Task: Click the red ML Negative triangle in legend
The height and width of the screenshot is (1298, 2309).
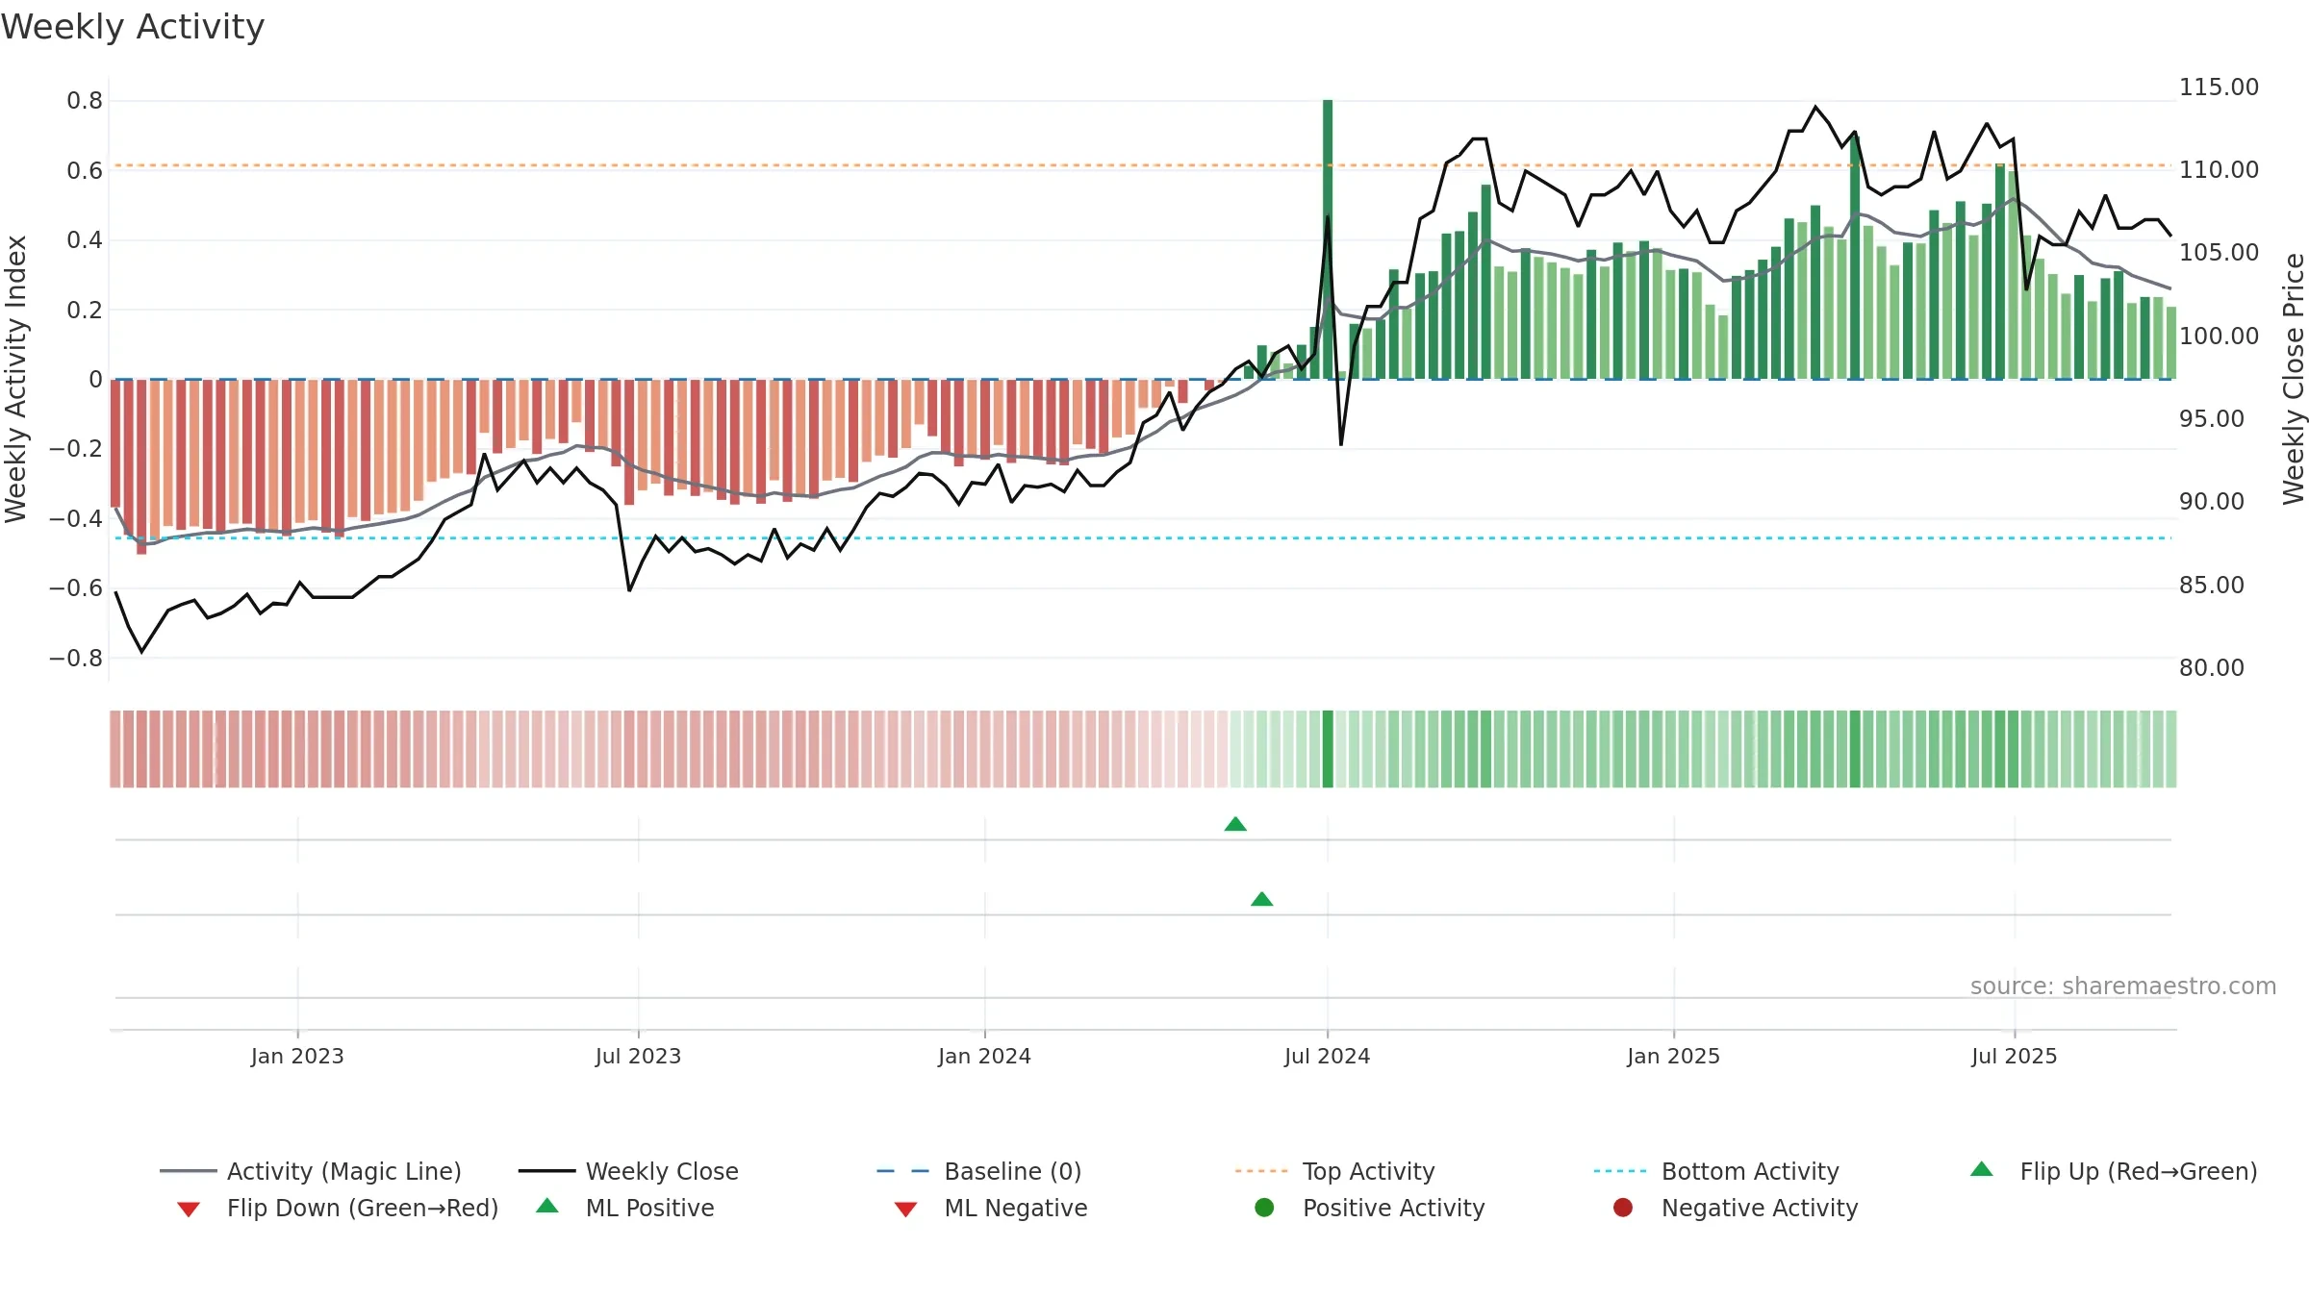Action: point(905,1210)
